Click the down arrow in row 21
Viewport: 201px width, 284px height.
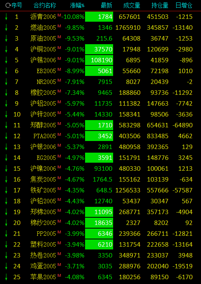pos(6,234)
